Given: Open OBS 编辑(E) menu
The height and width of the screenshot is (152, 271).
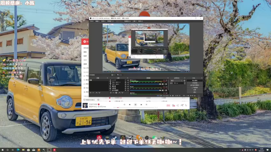Looking at the screenshot, I should click(98, 21).
